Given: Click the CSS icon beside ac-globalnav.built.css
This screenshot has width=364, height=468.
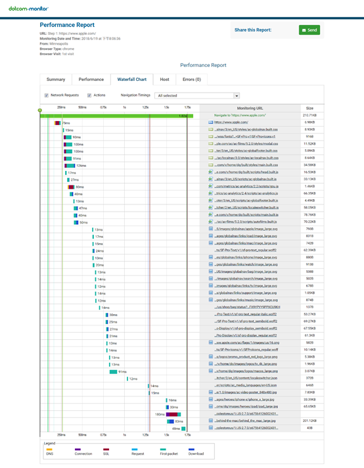Looking at the screenshot, I should 211,129.
